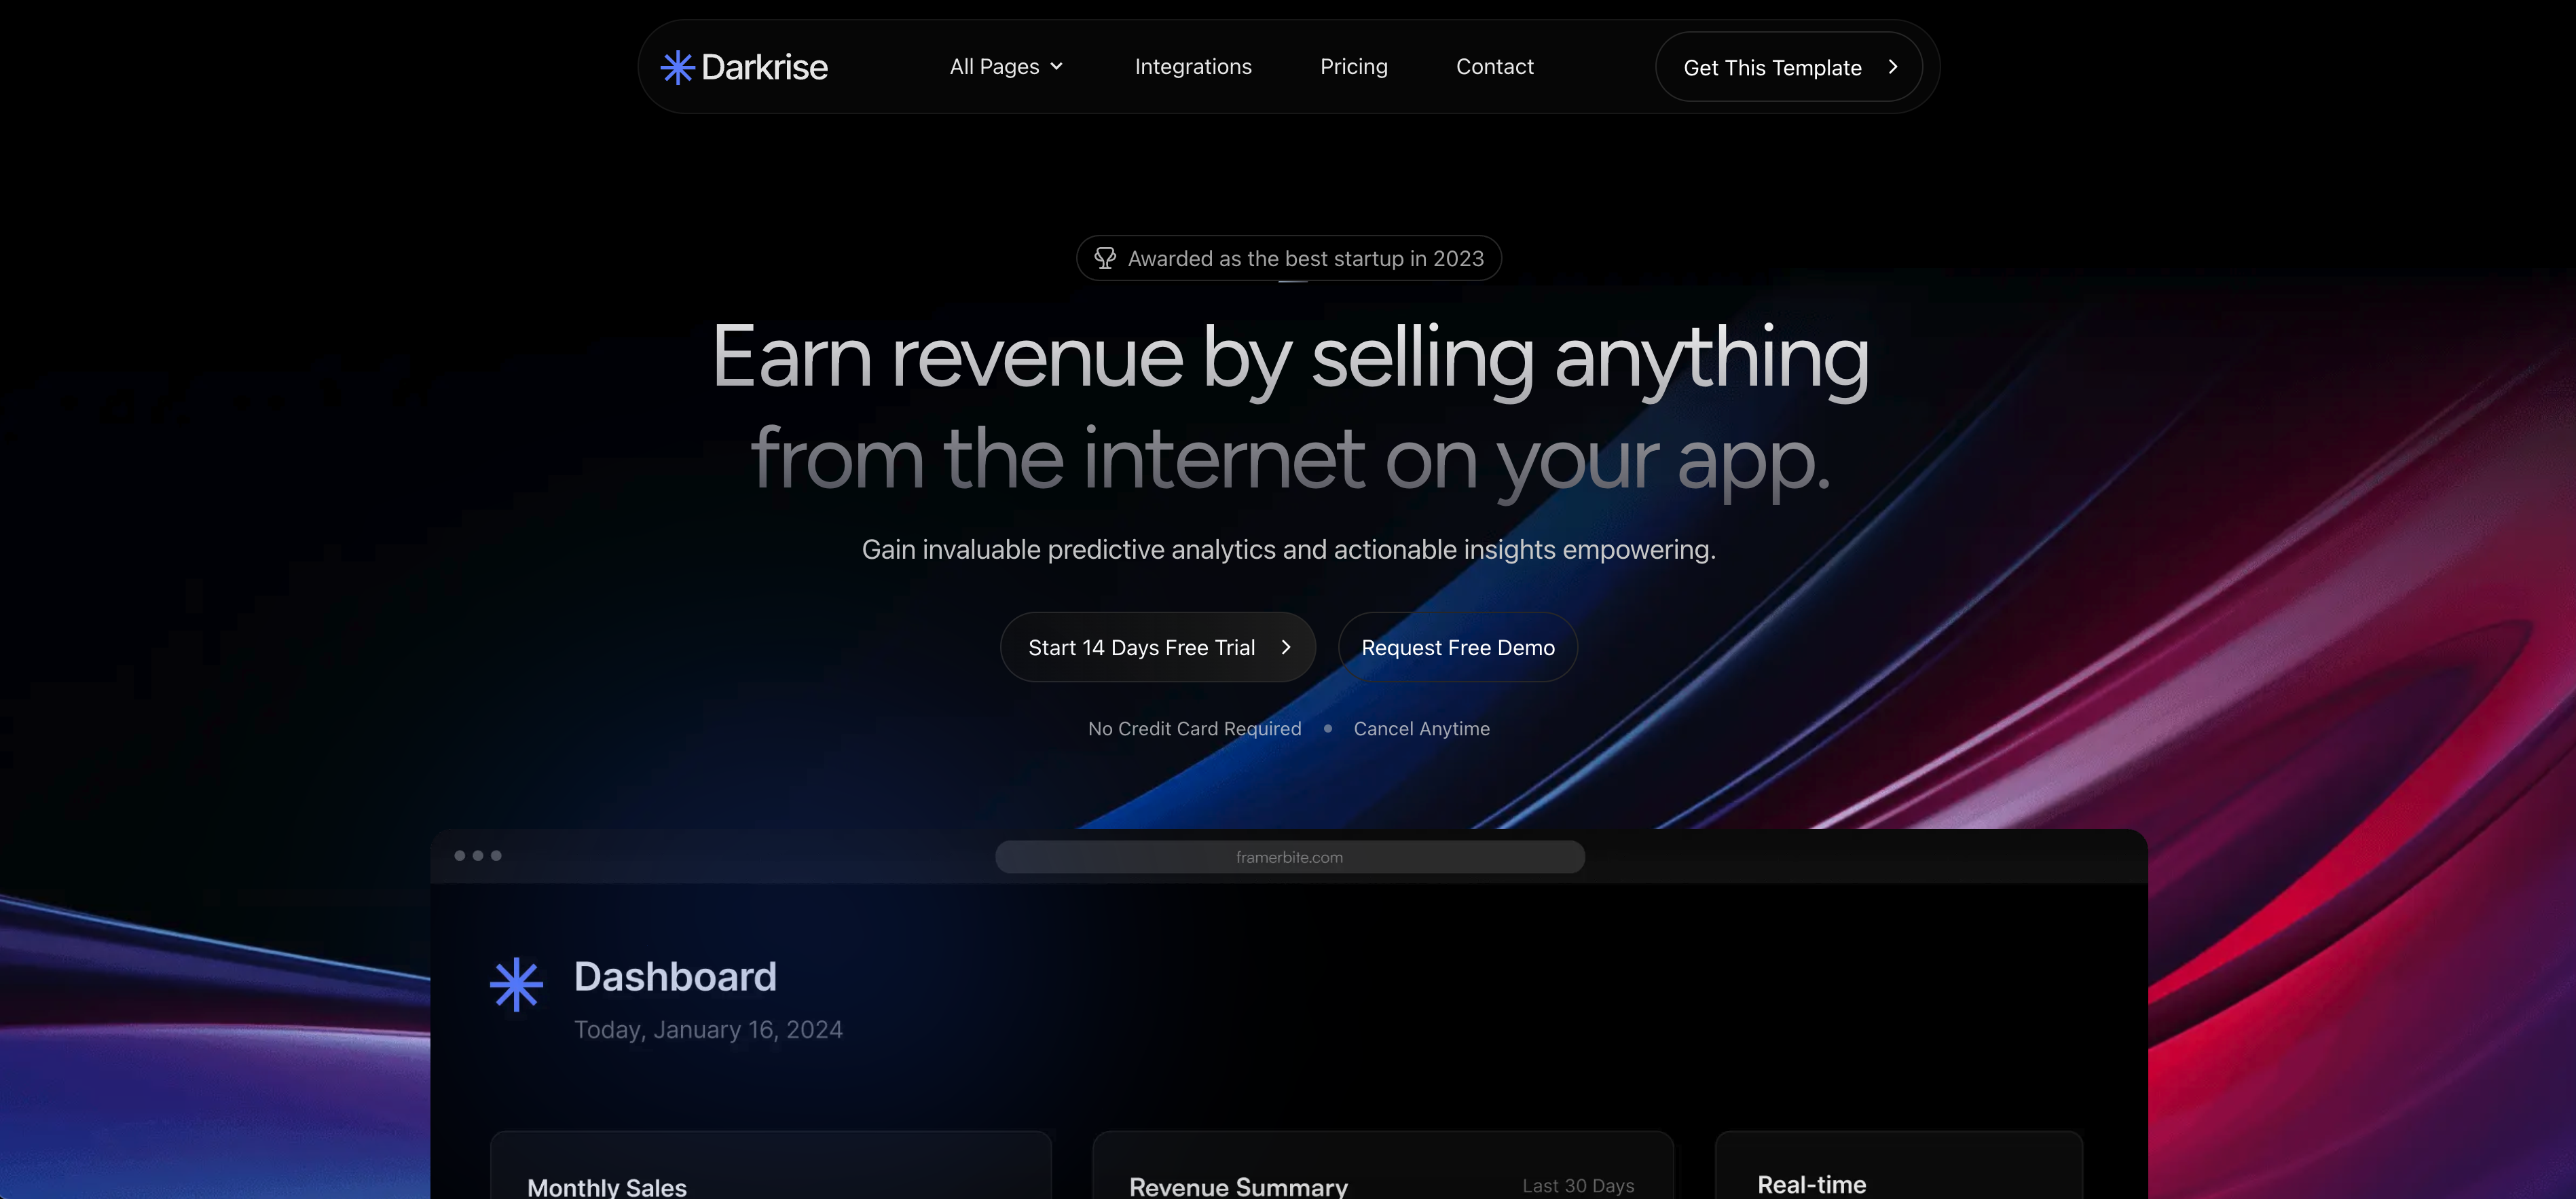
Task: Click the Last 30 Days label
Action: click(1577, 1186)
